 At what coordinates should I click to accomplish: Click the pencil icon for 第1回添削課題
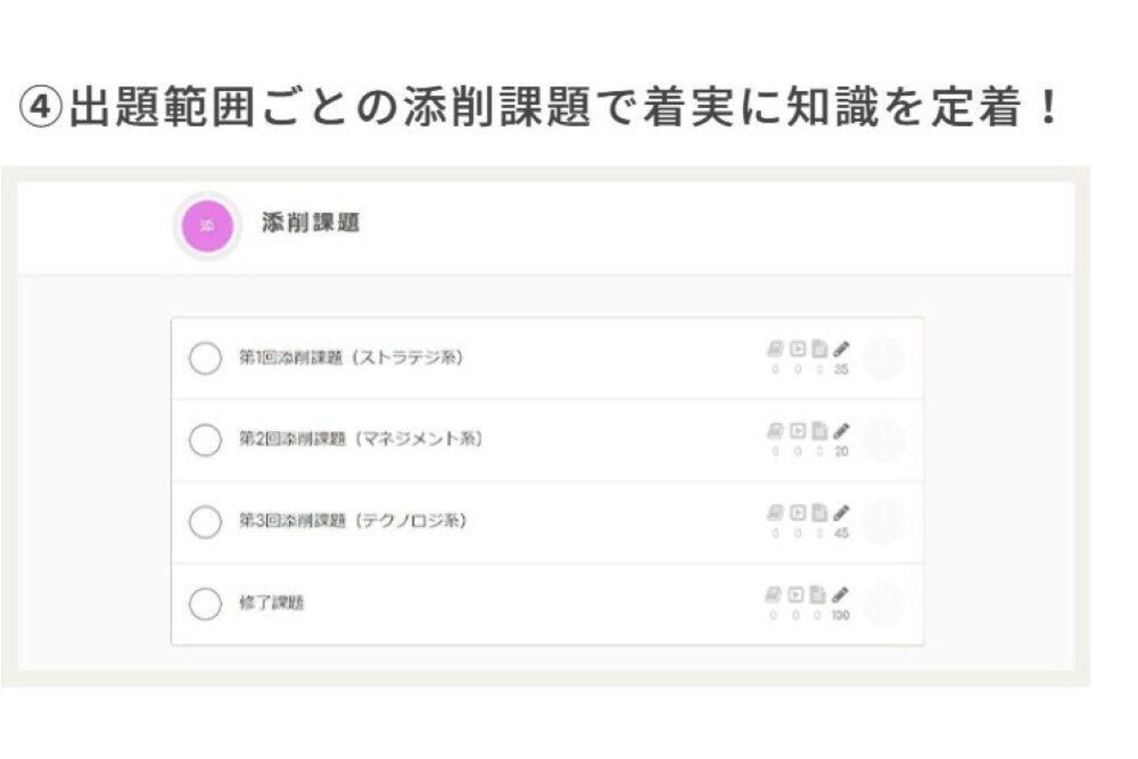click(841, 349)
